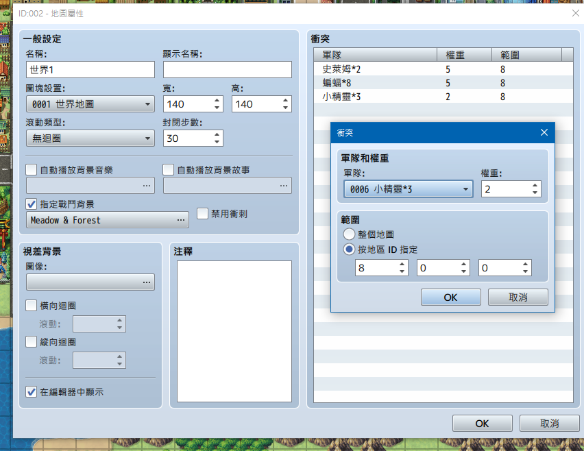Increase the 高 height value with up arrow
The image size is (584, 451).
pyautogui.click(x=285, y=100)
